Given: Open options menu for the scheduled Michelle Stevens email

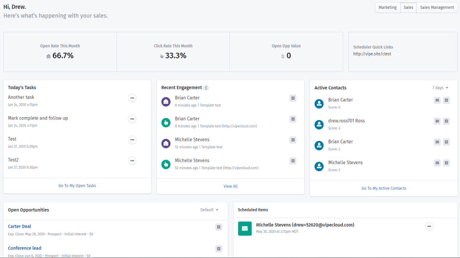Looking at the screenshot, I should click(x=429, y=227).
